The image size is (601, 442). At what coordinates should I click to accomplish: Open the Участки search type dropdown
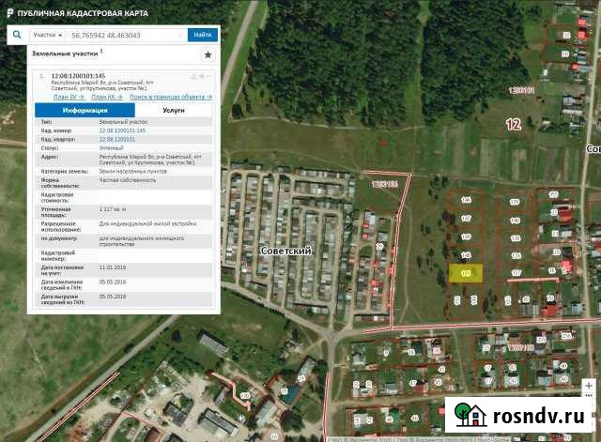click(47, 35)
